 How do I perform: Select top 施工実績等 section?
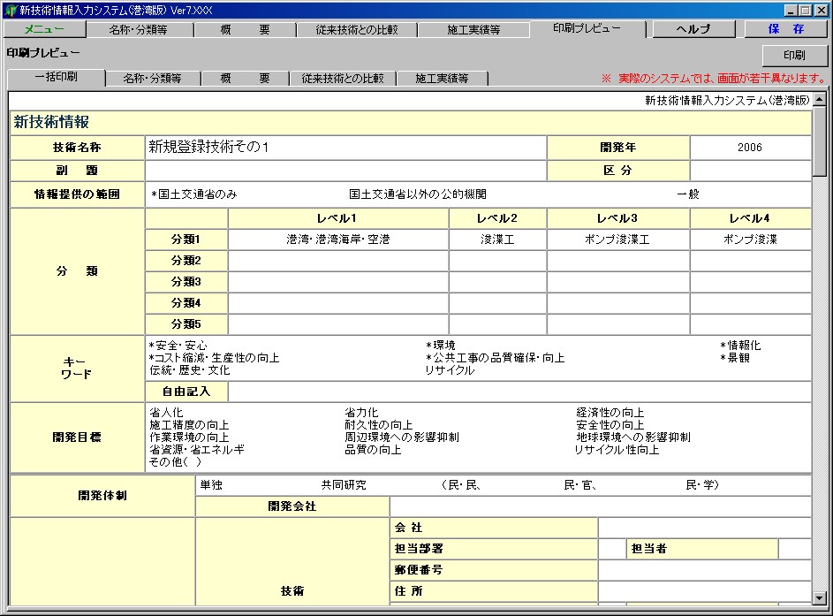tap(473, 29)
